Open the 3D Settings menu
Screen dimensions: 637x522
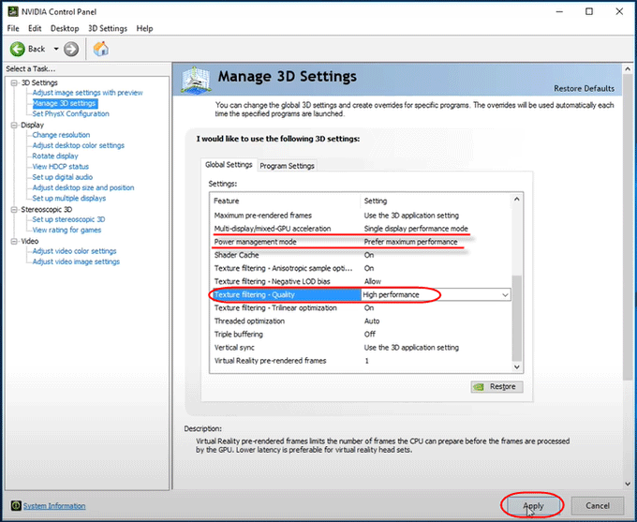pyautogui.click(x=108, y=28)
